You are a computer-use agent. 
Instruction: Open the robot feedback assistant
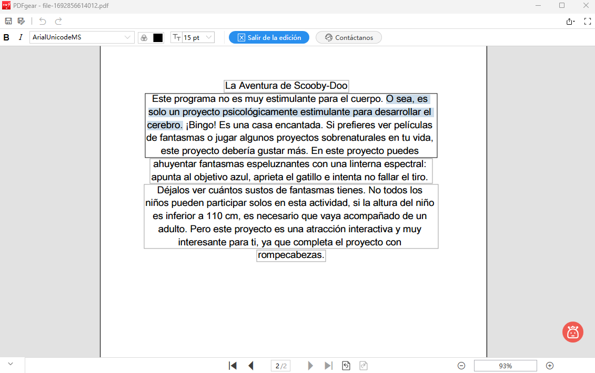573,332
